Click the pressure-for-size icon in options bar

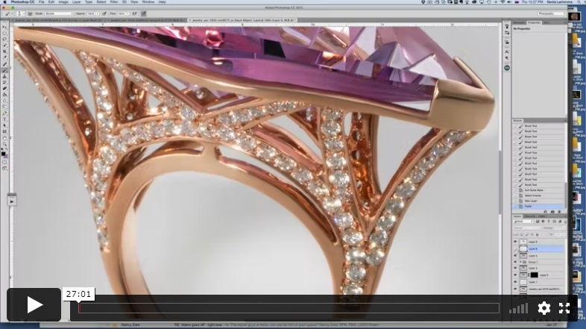click(143, 14)
